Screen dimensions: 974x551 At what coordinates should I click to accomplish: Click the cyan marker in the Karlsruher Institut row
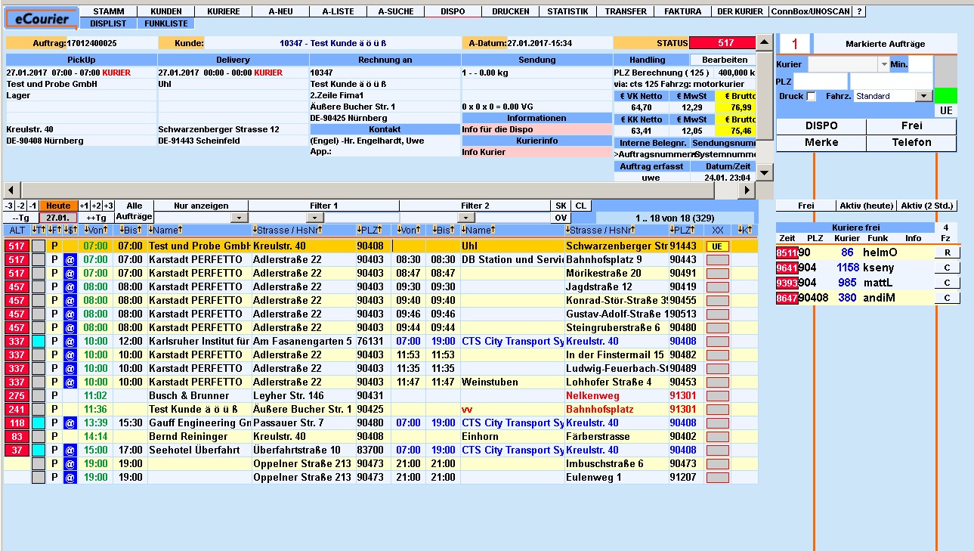39,342
